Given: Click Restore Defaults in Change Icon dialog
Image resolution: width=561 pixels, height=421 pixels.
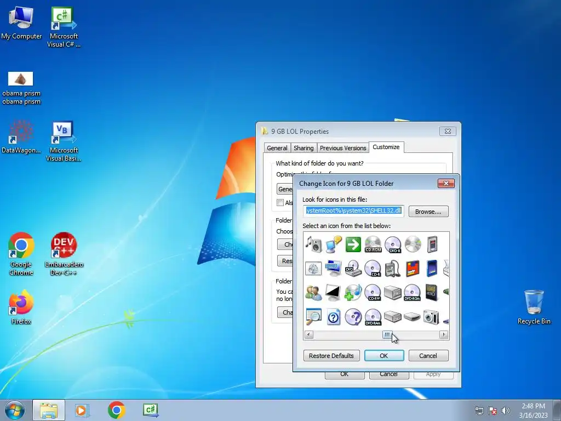Looking at the screenshot, I should click(331, 355).
